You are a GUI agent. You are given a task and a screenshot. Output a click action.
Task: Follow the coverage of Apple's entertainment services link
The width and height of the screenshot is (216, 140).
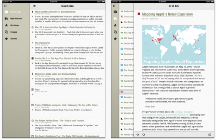click(x=168, y=113)
